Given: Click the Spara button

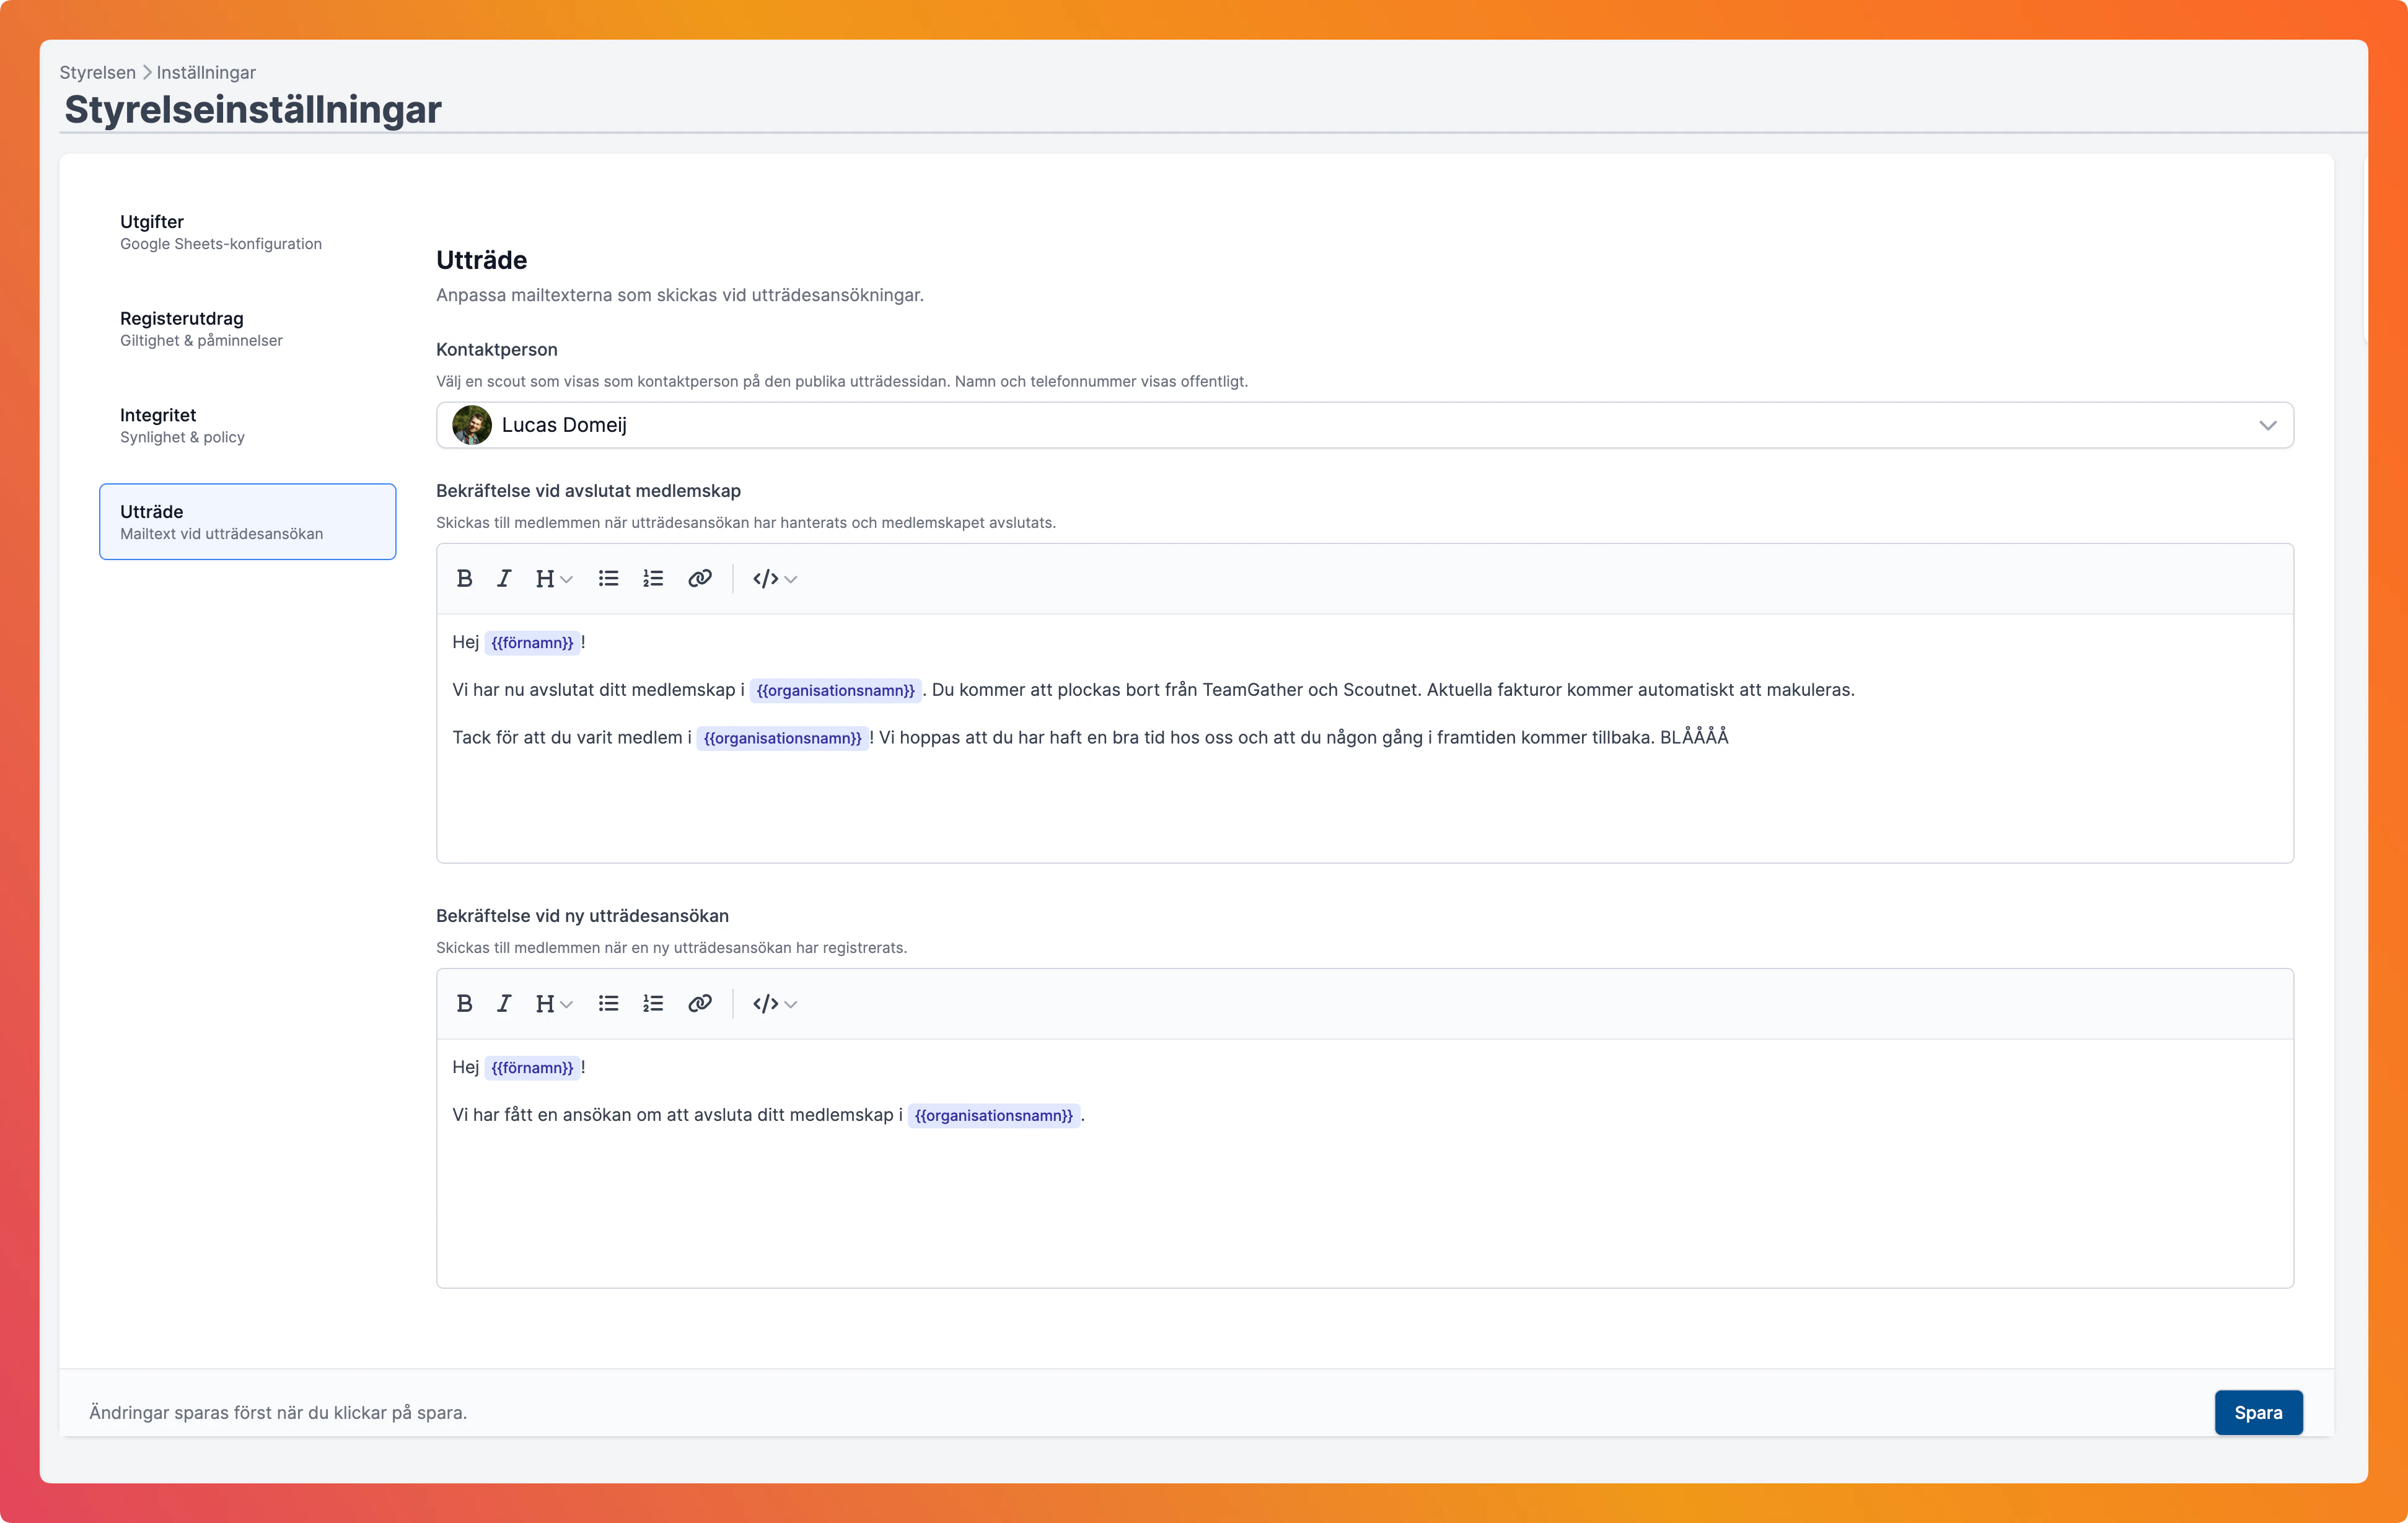Looking at the screenshot, I should (x=2257, y=1412).
